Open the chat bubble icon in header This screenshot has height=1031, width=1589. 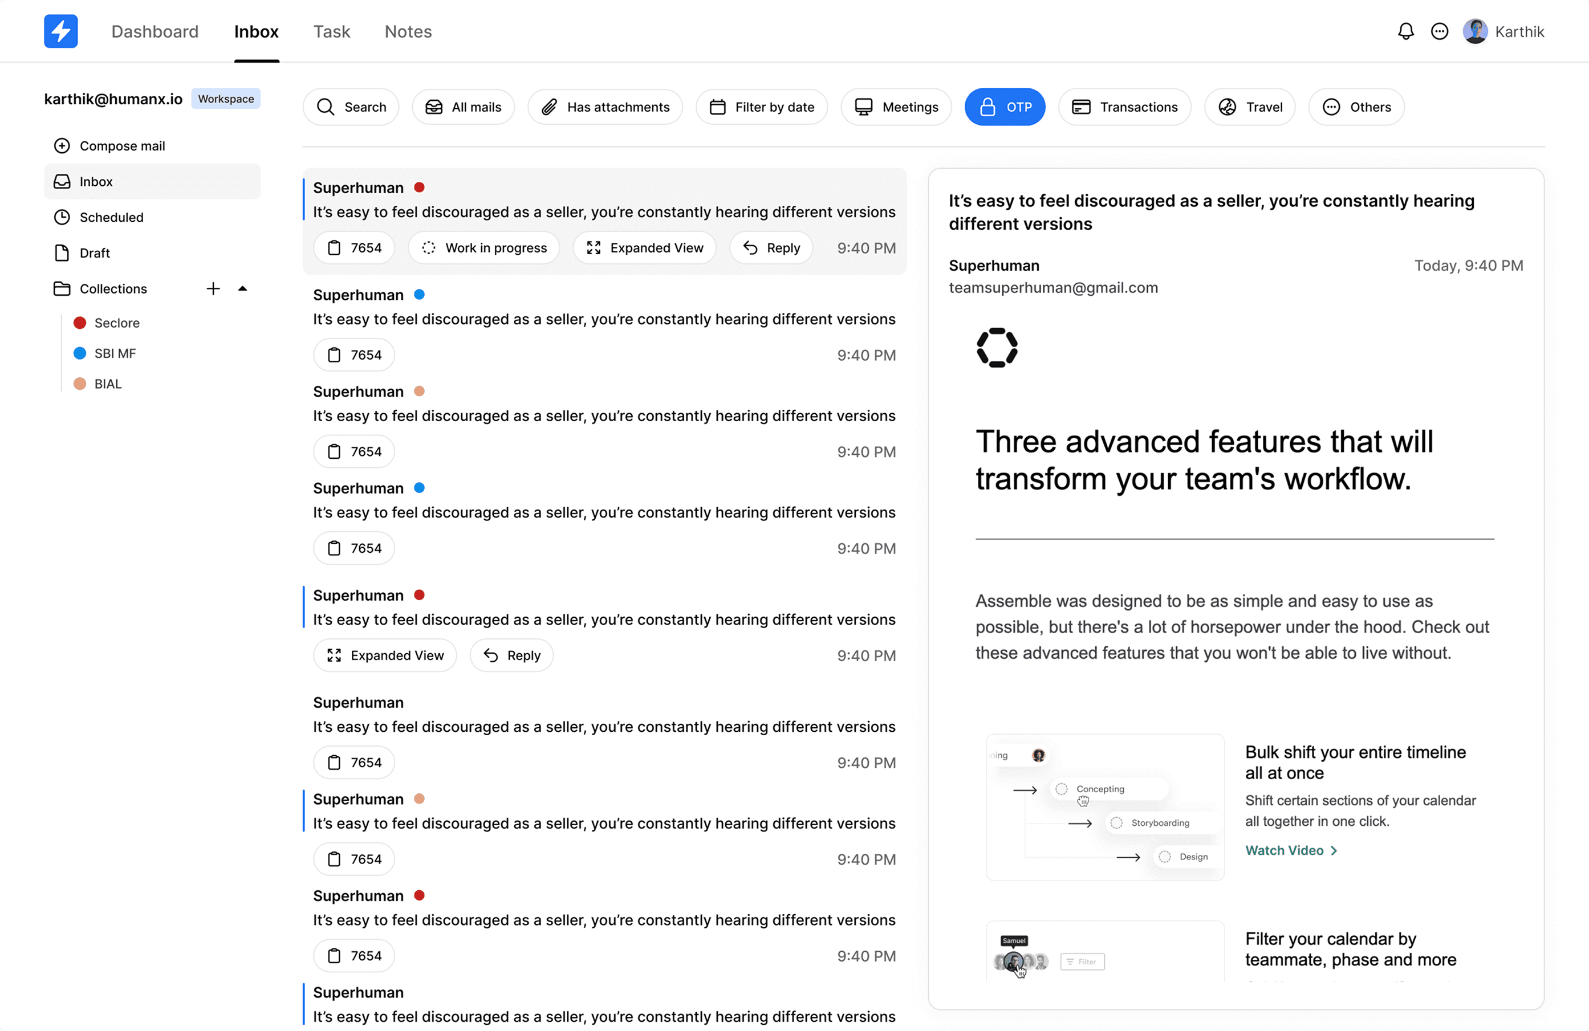tap(1440, 31)
